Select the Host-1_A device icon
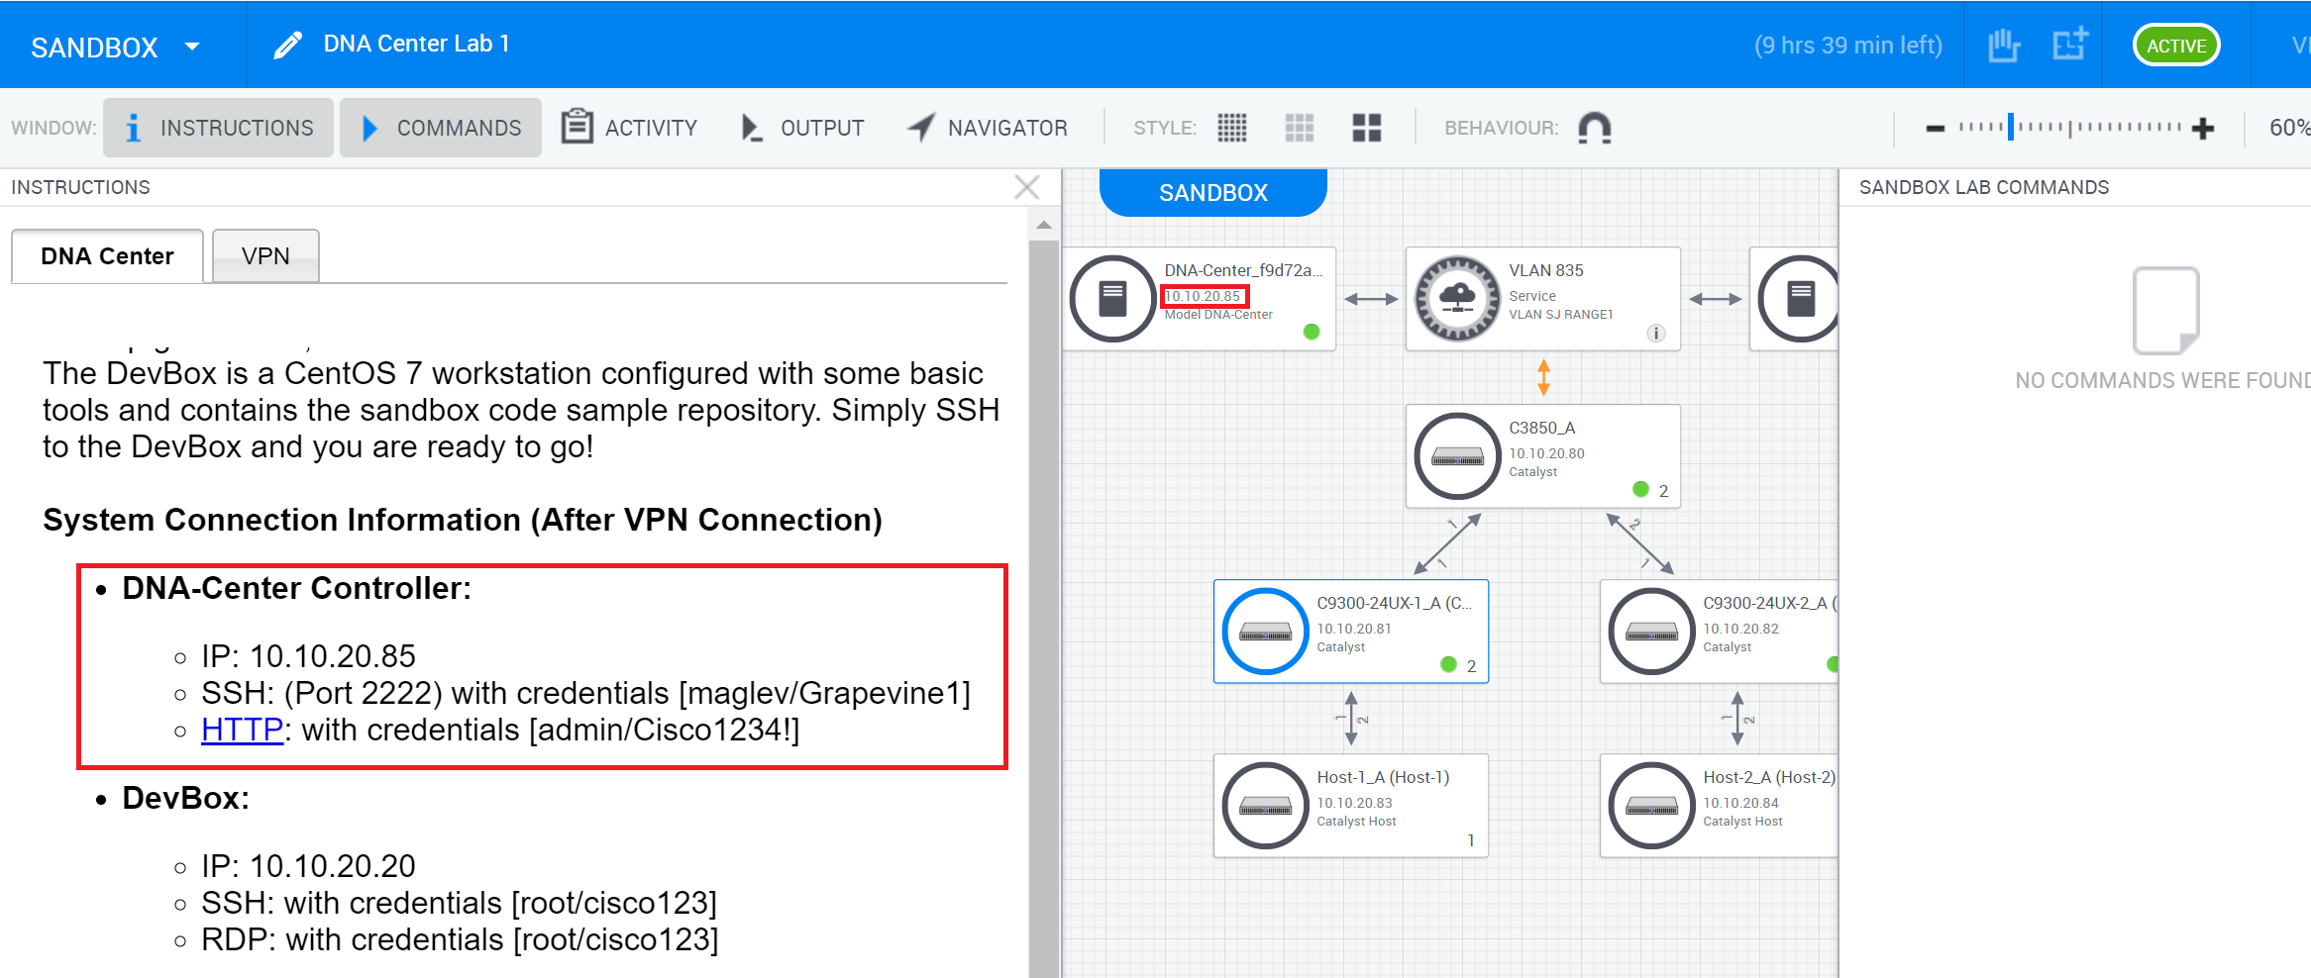Viewport: 2311px width, 978px height. (1265, 806)
